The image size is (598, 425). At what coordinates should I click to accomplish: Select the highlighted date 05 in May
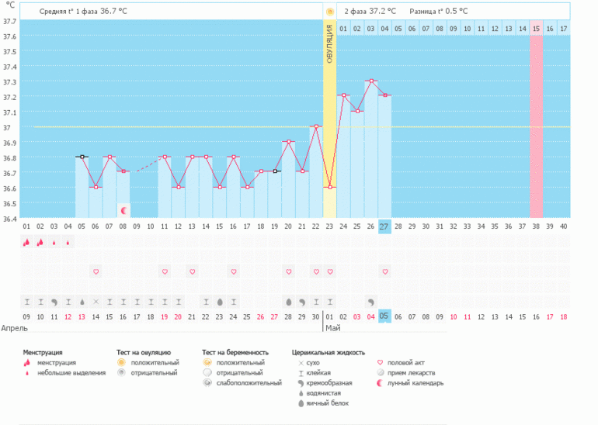[x=384, y=316]
